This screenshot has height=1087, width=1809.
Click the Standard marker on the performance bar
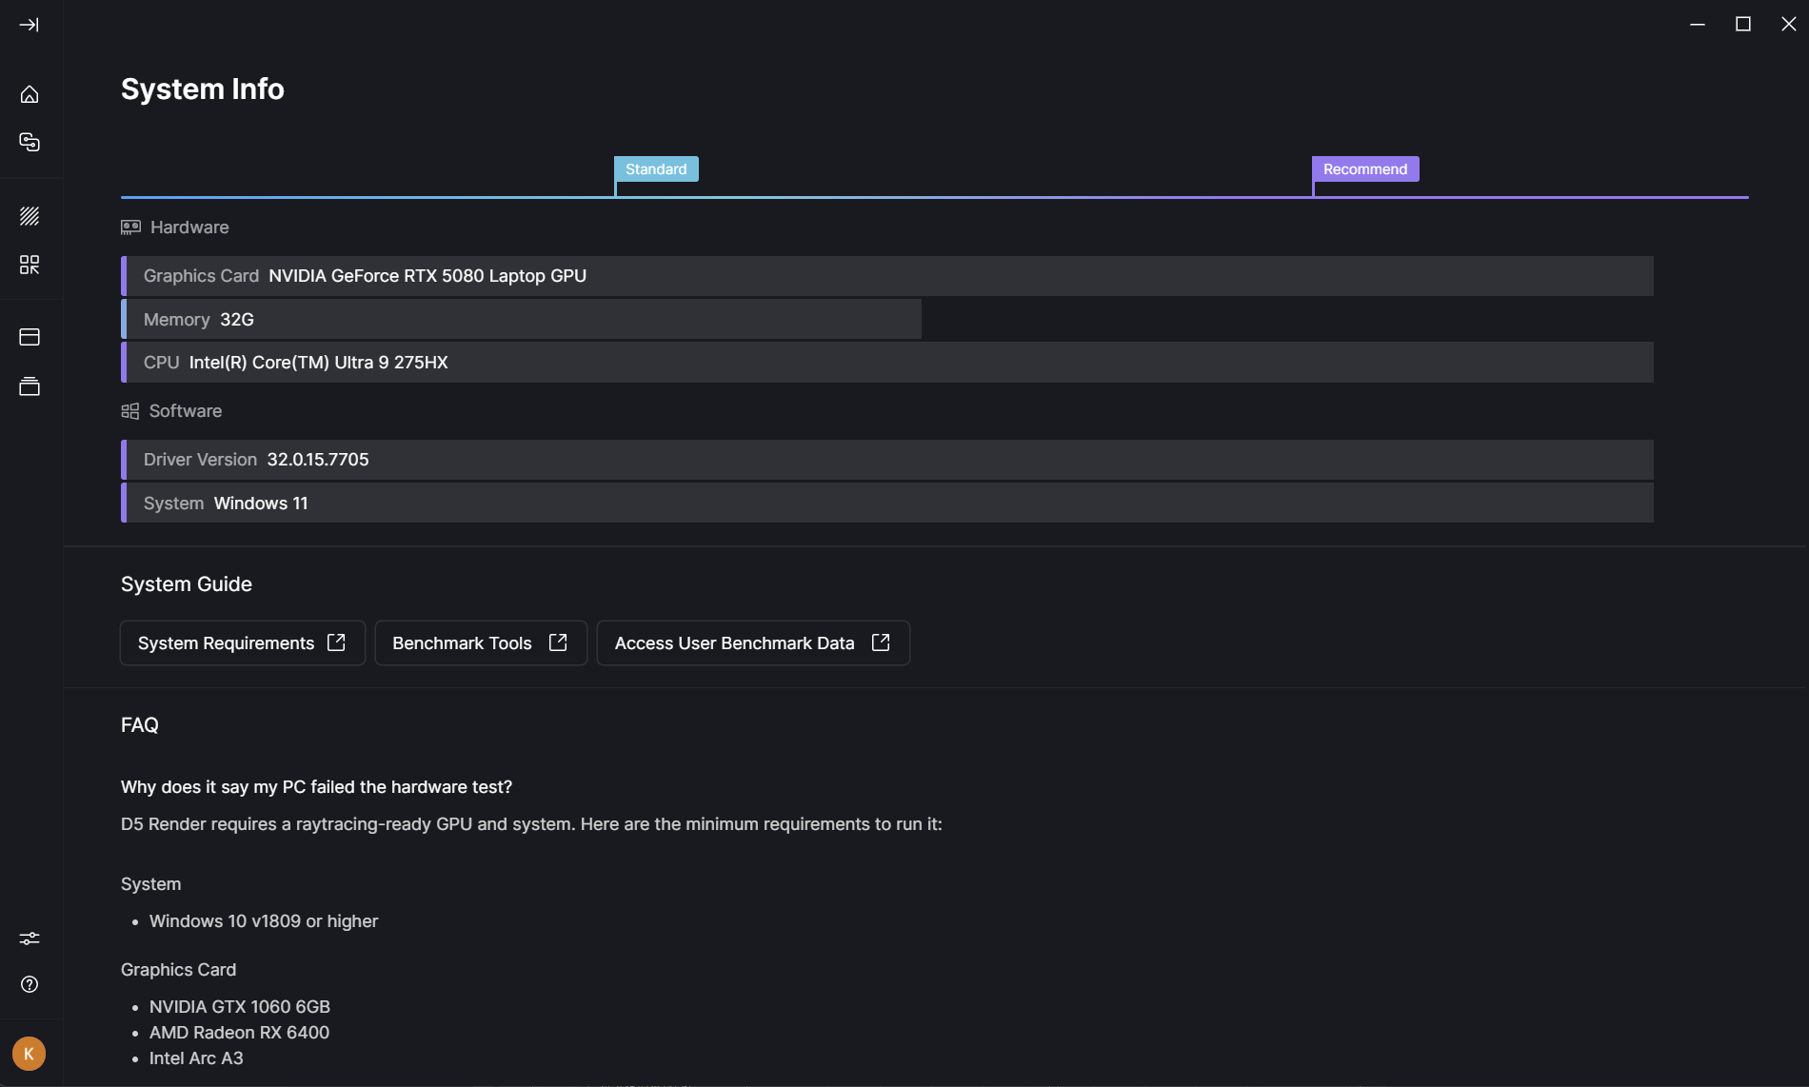[x=656, y=169]
